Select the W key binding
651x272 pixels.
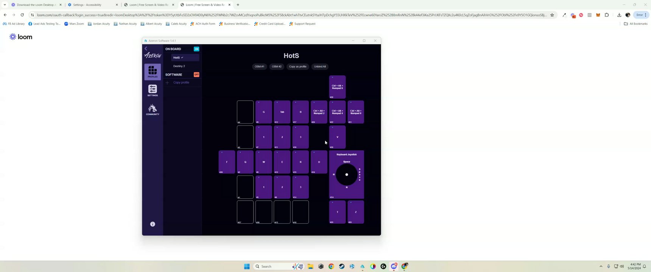tap(264, 162)
